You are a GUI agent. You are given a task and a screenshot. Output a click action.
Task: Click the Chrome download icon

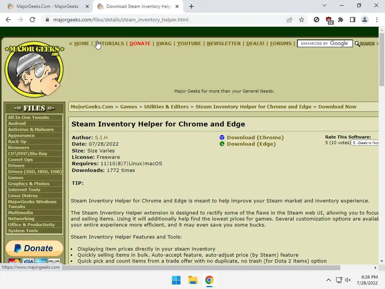(x=222, y=137)
